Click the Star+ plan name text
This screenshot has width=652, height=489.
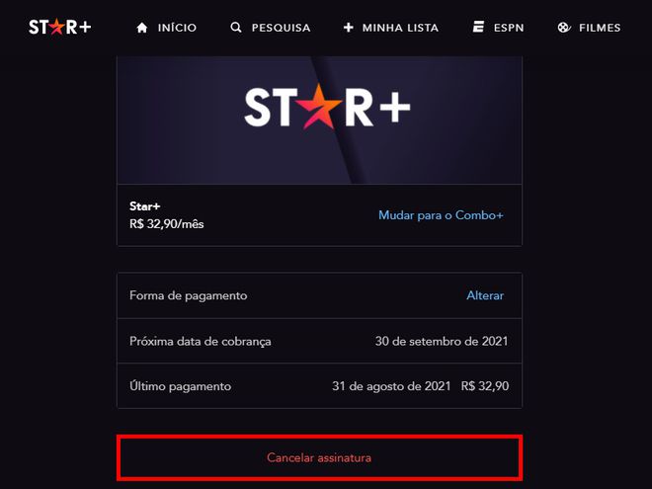[144, 206]
